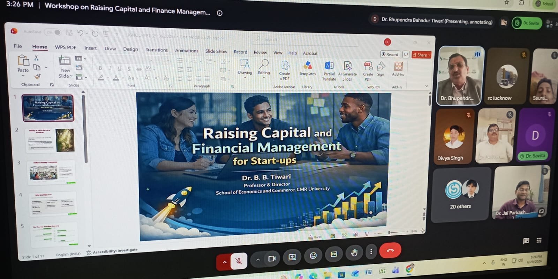
Task: Open the Animations tab
Action: 187,51
